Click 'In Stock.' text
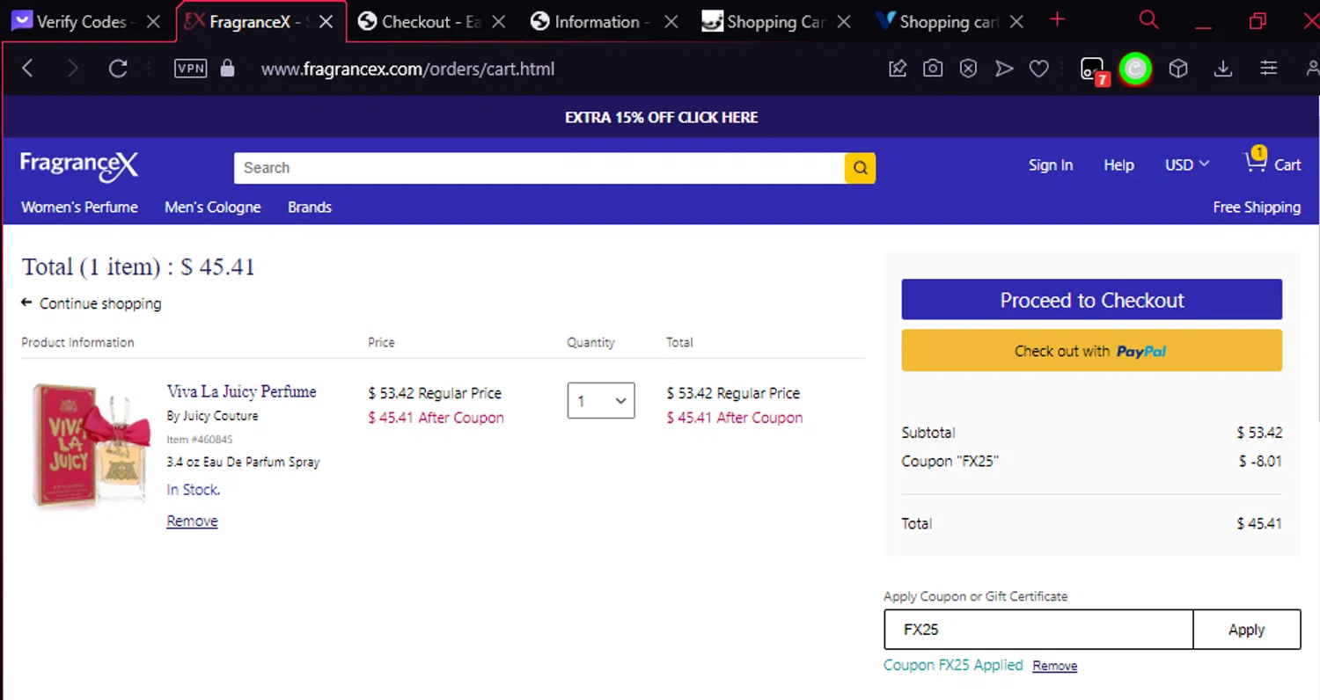The width and height of the screenshot is (1320, 700). (194, 490)
